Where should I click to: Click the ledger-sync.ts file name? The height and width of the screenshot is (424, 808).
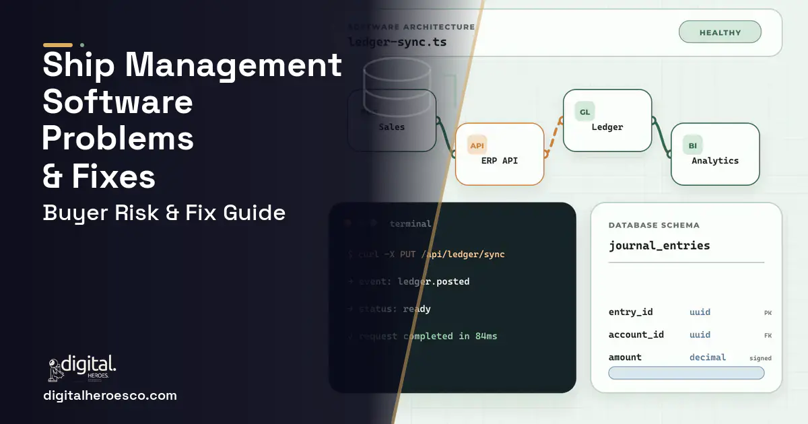tap(397, 42)
